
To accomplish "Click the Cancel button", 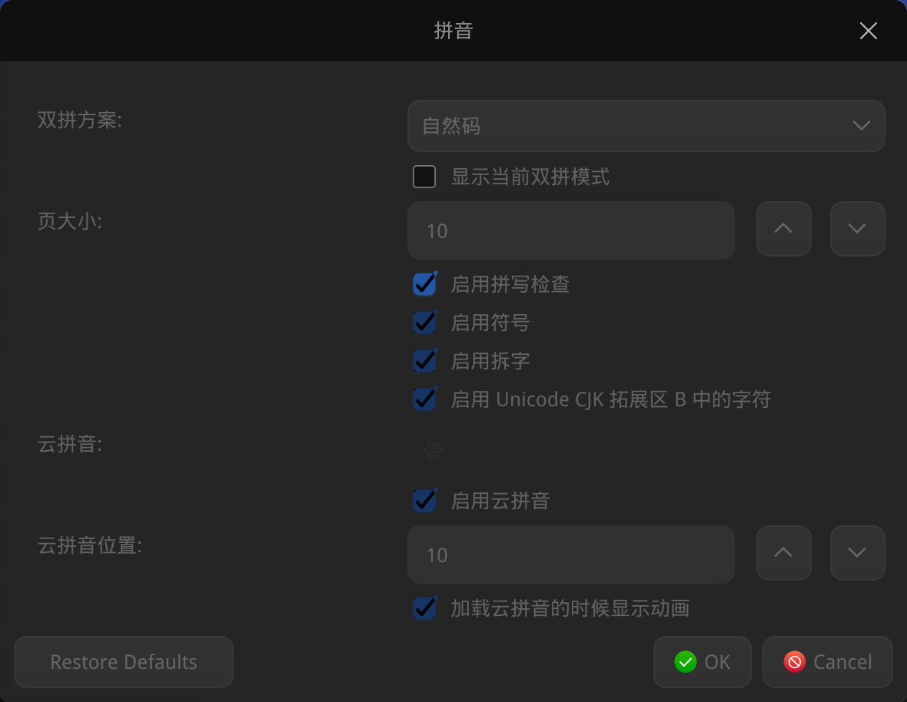I will pos(828,662).
